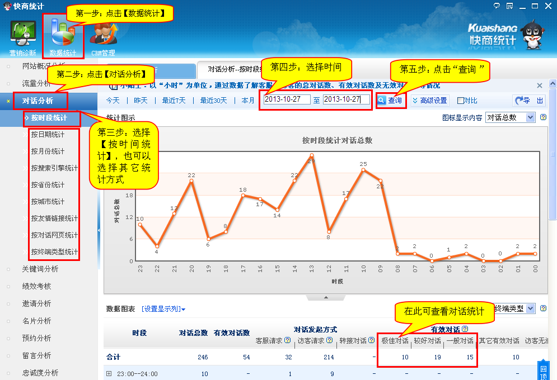Image resolution: width=557 pixels, height=380 pixels.
Task: Enable the 对比 checkbox
Action: click(461, 101)
